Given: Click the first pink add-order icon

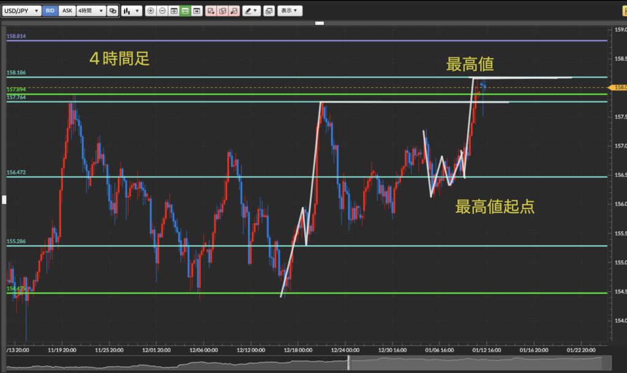Looking at the screenshot, I should [211, 11].
